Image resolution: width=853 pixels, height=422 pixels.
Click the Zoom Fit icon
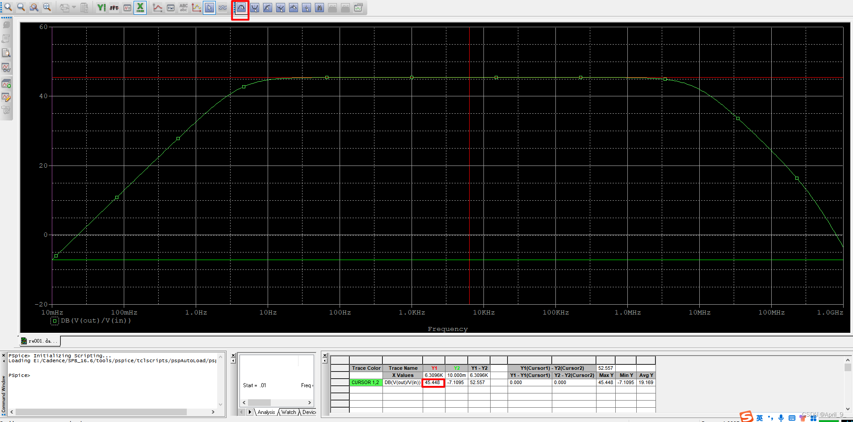[47, 8]
